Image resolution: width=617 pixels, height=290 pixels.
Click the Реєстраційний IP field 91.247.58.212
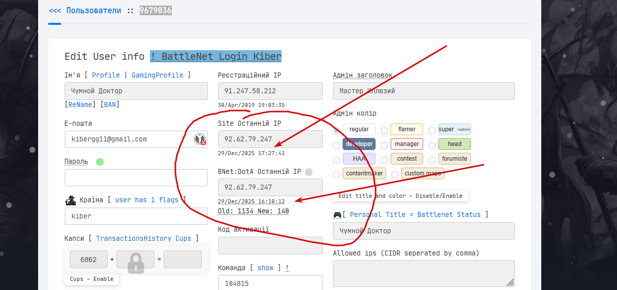pos(270,91)
